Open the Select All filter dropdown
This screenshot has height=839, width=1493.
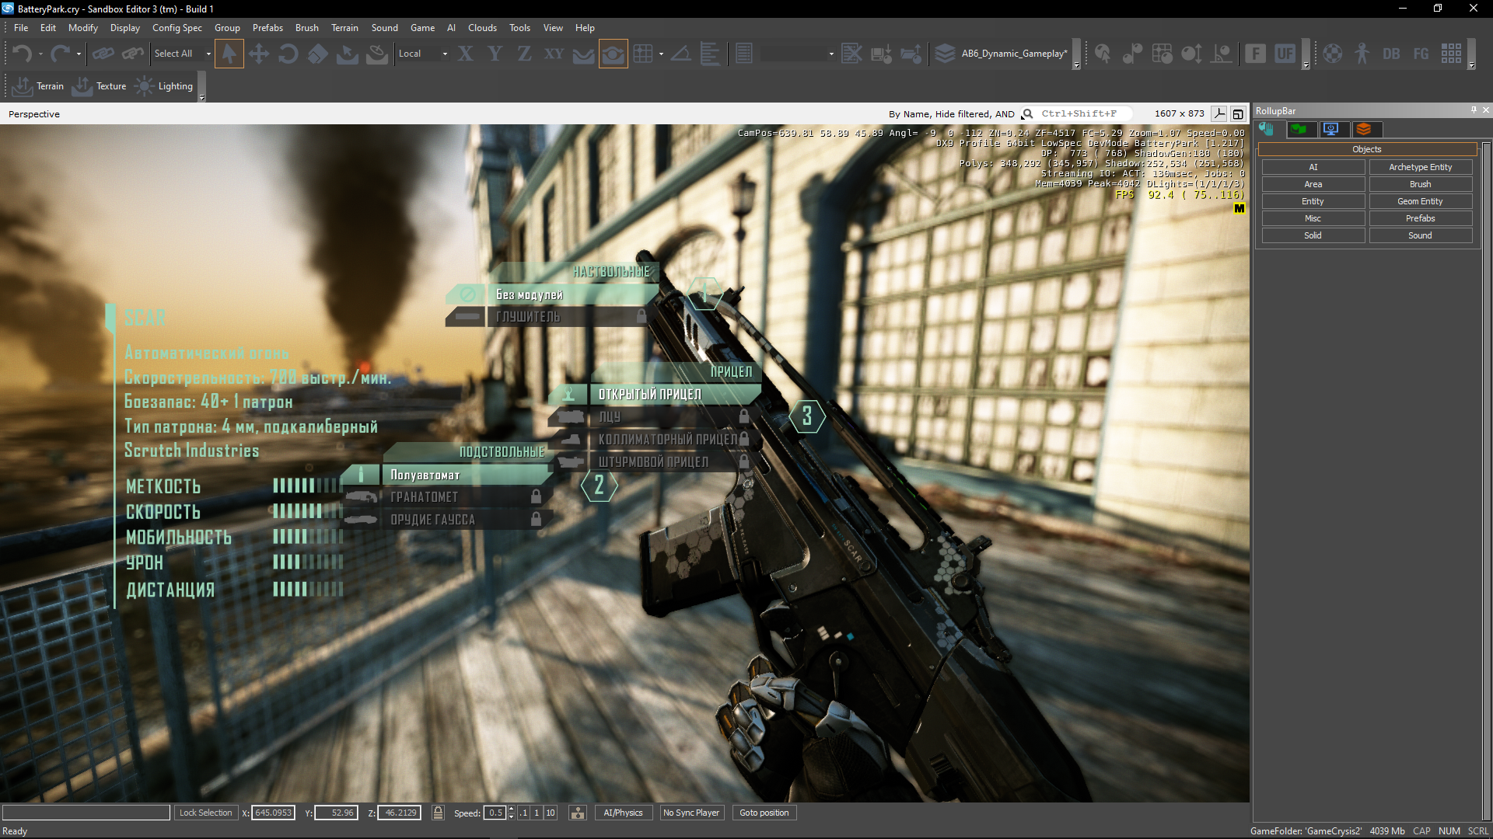click(208, 54)
